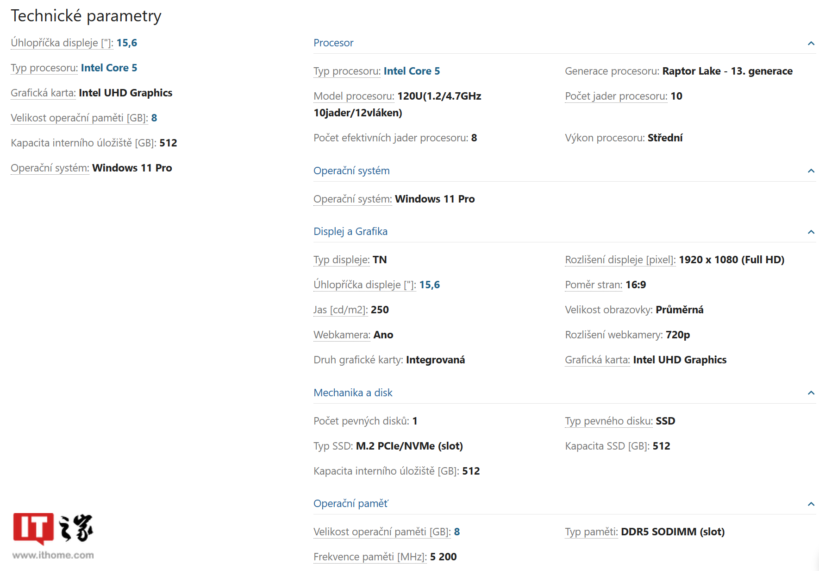This screenshot has width=819, height=571.
Task: Click the Mechanika a disk heading
Action: [x=353, y=393]
